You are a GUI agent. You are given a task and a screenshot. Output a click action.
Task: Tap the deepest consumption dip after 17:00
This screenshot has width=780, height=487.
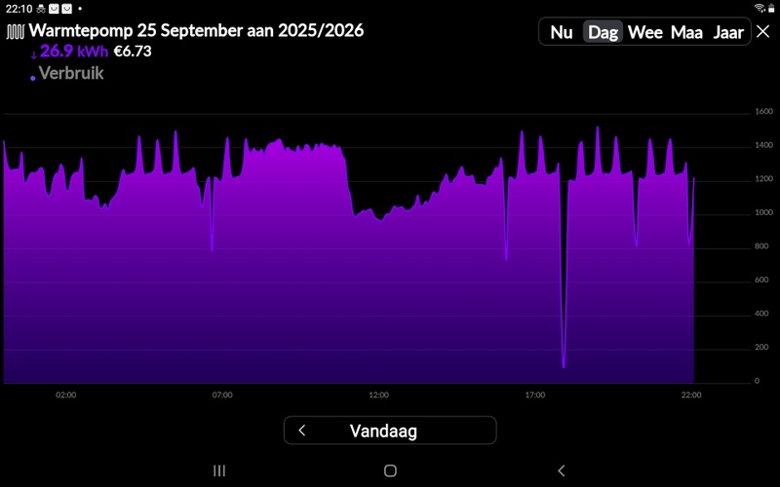coord(564,366)
